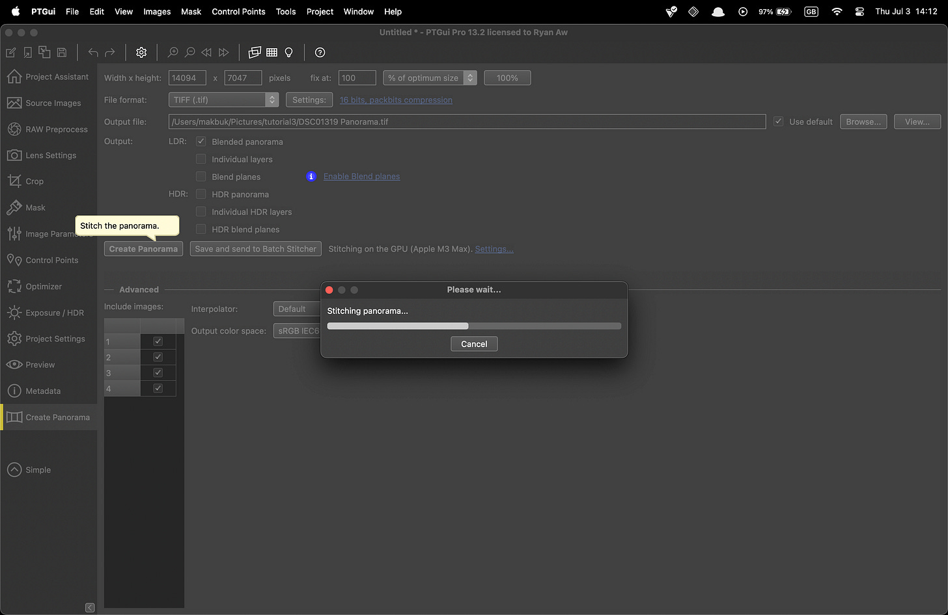Screen dimensions: 948x615
Task: Open the Output color space sRGB dropdown
Action: pos(297,331)
